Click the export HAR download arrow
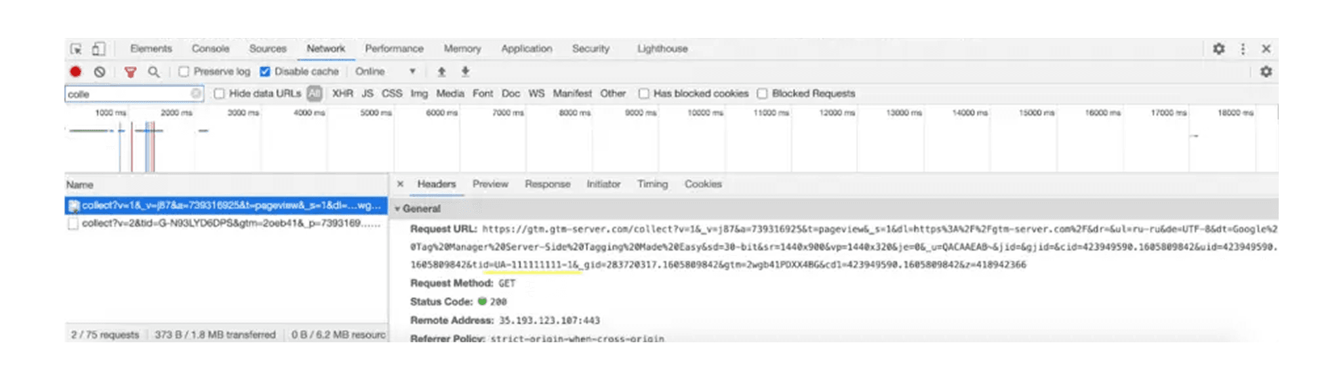The image size is (1343, 379). pos(465,71)
